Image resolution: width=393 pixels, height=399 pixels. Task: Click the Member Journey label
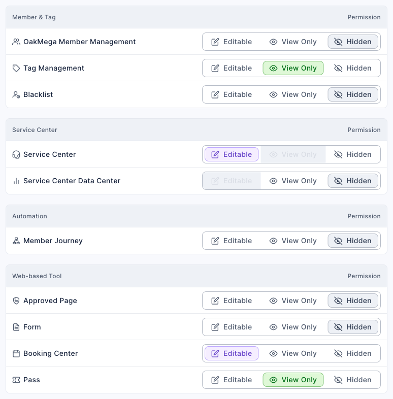click(x=53, y=241)
